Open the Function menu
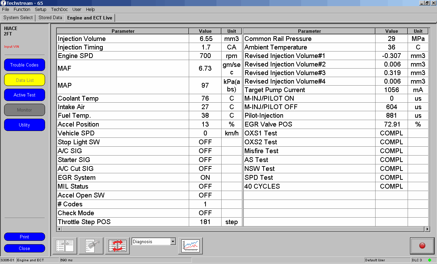This screenshot has width=437, height=264. pos(22,10)
